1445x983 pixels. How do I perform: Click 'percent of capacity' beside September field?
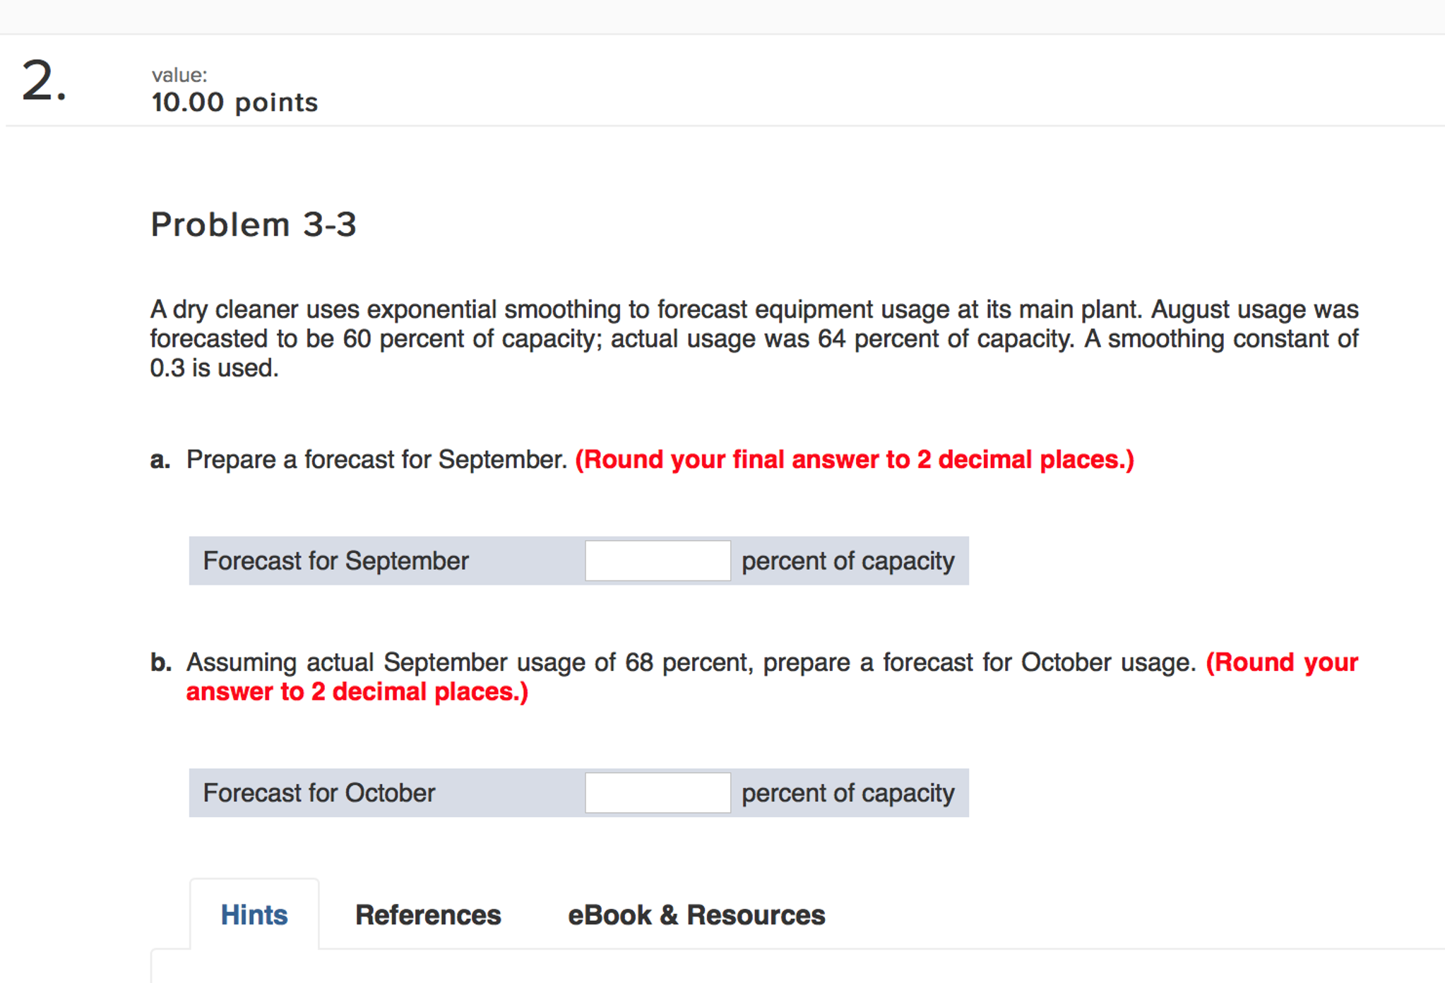848,561
